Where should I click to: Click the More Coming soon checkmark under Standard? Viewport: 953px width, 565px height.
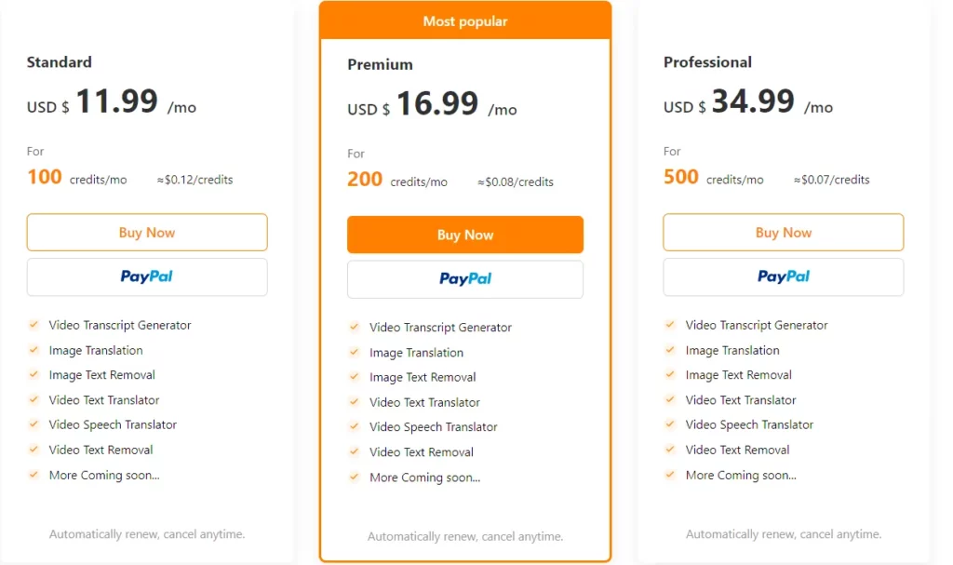(x=34, y=475)
